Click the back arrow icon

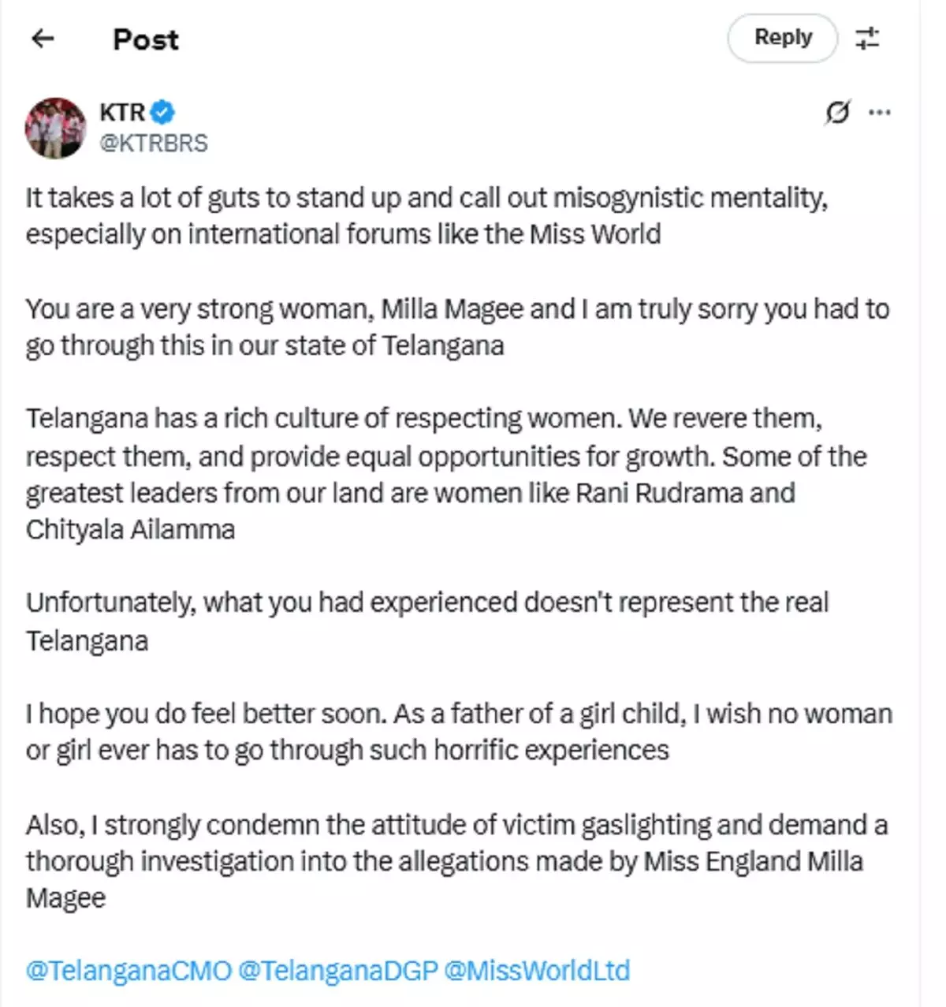pos(43,38)
